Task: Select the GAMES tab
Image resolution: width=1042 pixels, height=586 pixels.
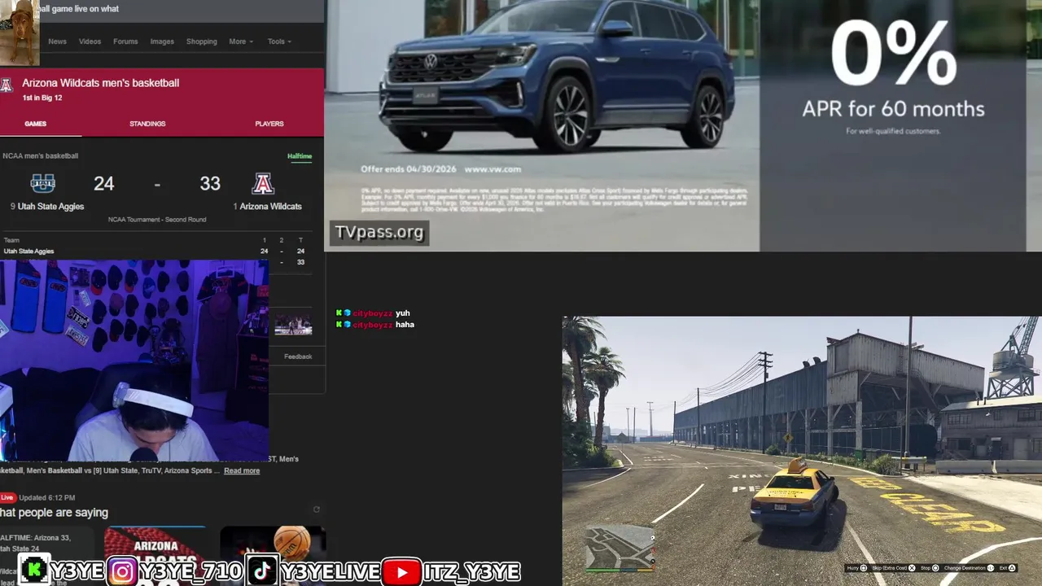Action: point(35,124)
